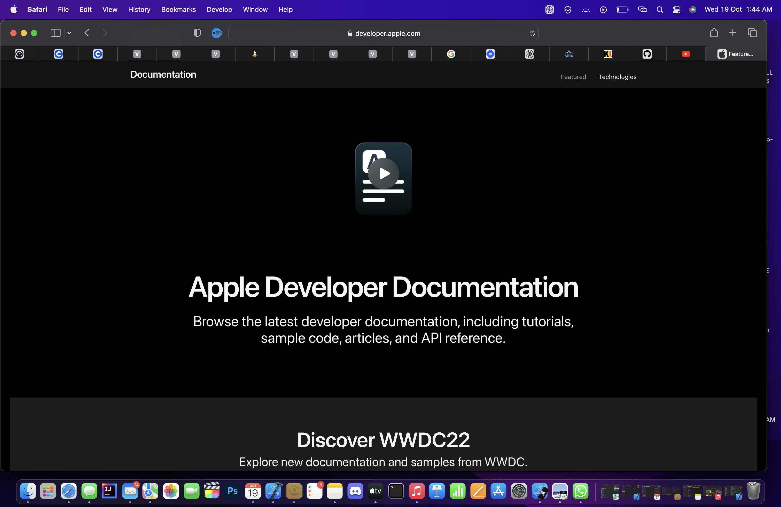Open the date and time widget

[x=738, y=9]
